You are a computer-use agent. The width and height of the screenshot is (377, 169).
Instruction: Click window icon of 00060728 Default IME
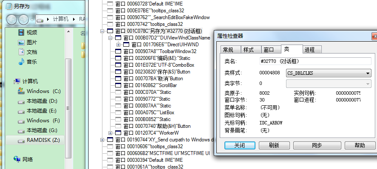click(110, 3)
